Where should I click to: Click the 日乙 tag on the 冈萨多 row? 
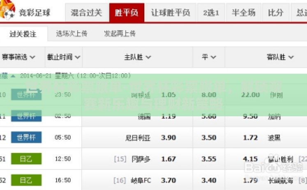[26, 159]
